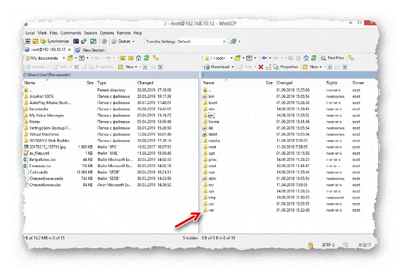Click the Compare Directories icon in main toolbar
The width and height of the screenshot is (399, 269).
28,41
